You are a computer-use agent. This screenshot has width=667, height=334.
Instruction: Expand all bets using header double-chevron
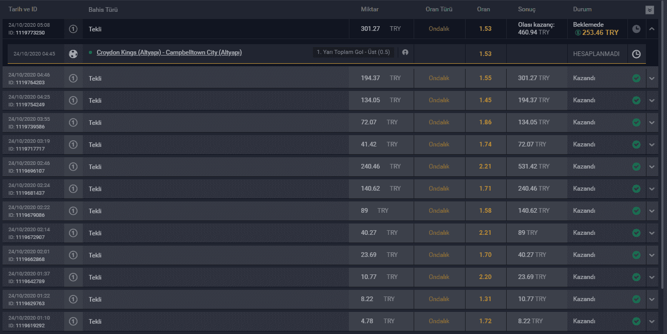click(x=650, y=9)
